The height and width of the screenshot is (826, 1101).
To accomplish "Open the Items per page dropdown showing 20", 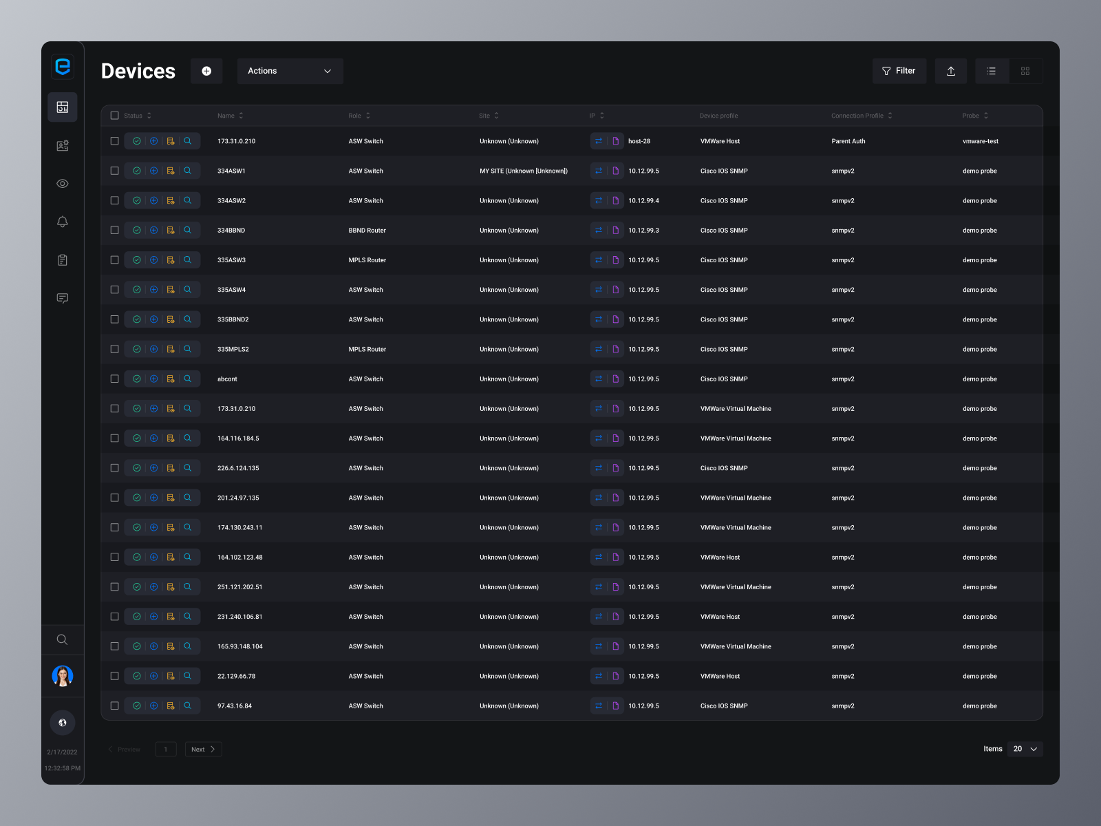I will point(1025,749).
